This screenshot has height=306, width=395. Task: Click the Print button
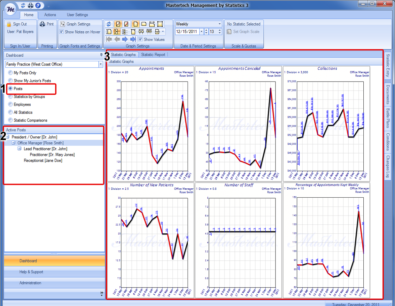(47, 24)
